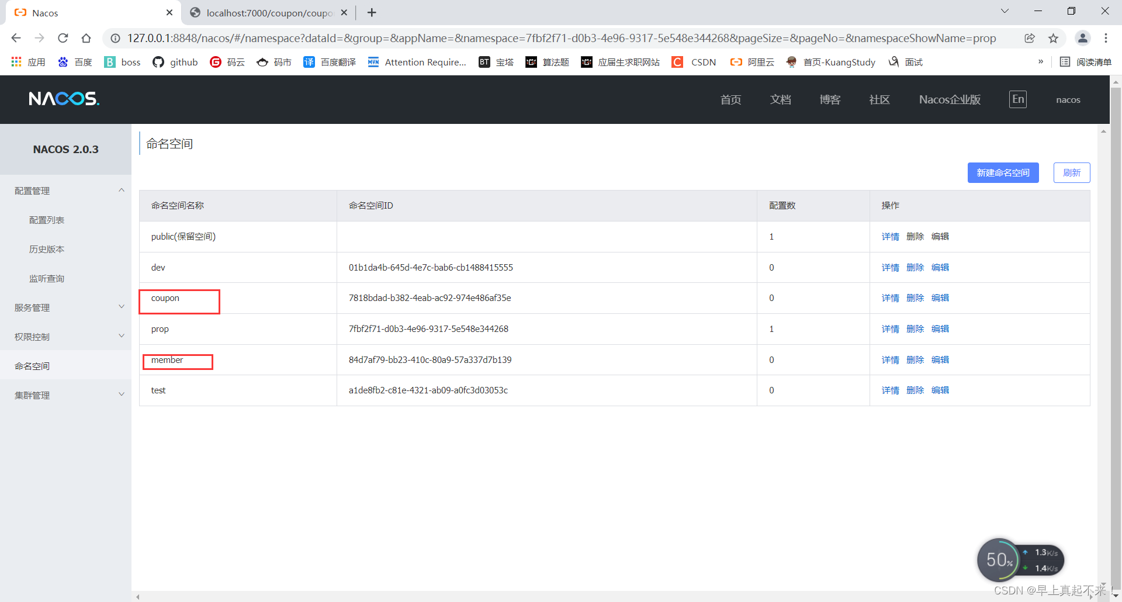
Task: Open 详情 for the dev namespace
Action: click(x=890, y=267)
